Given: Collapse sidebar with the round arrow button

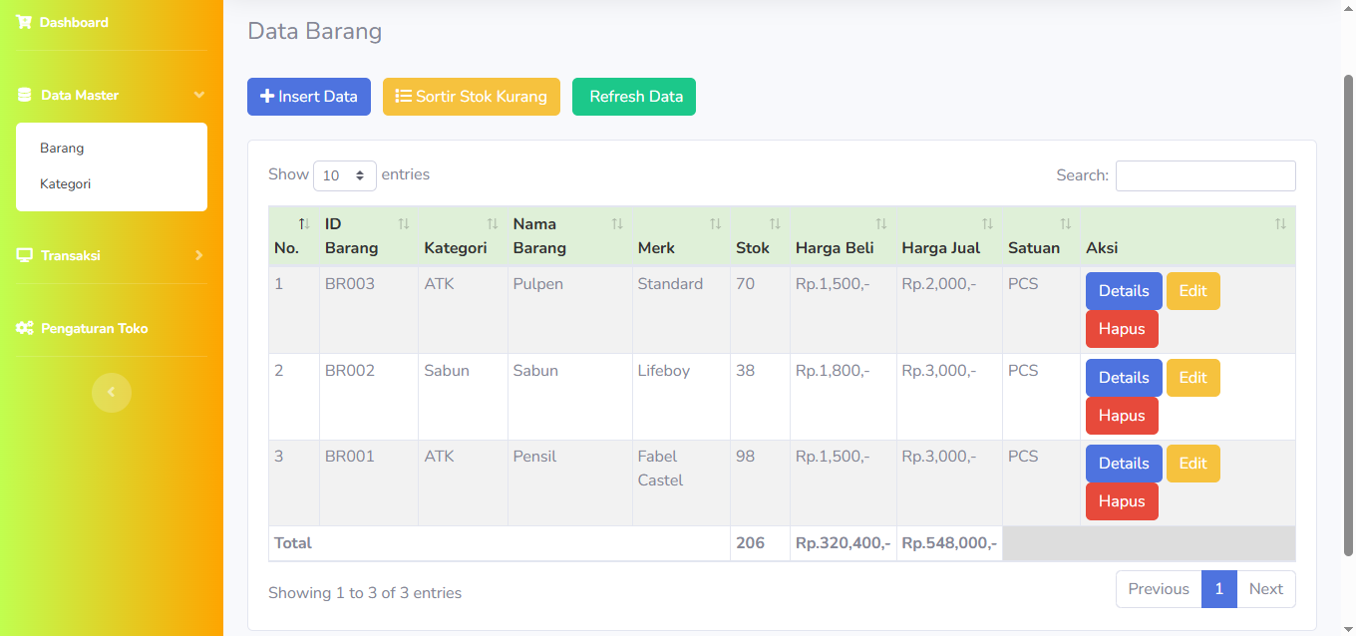Looking at the screenshot, I should [111, 392].
